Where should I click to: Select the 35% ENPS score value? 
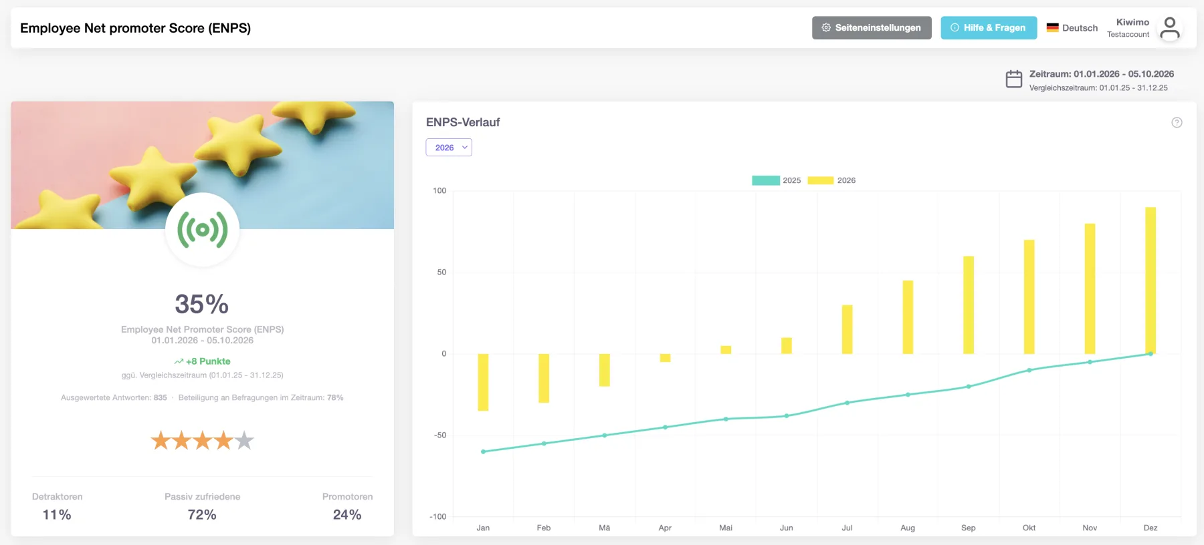(202, 304)
